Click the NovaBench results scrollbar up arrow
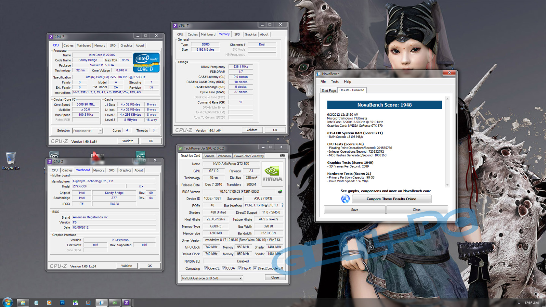This screenshot has width=546, height=307. [x=447, y=99]
